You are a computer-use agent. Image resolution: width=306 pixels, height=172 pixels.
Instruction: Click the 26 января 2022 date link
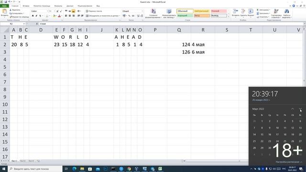(261, 100)
